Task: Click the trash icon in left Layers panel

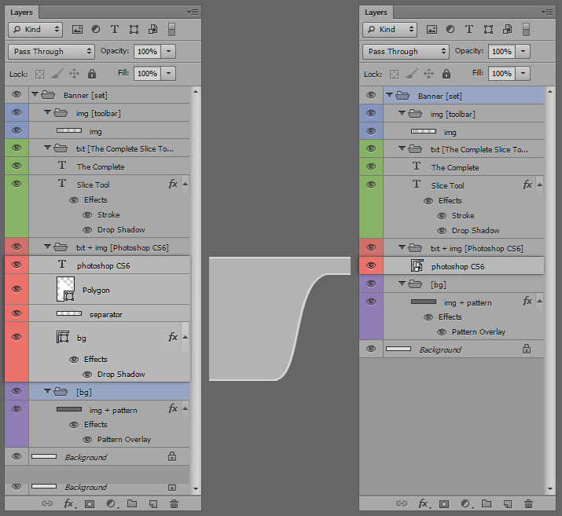Action: (174, 503)
